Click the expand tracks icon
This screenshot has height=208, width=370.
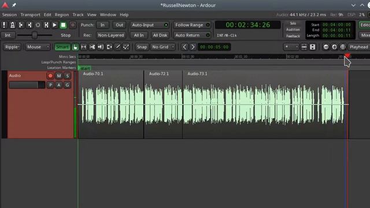(x=312, y=47)
